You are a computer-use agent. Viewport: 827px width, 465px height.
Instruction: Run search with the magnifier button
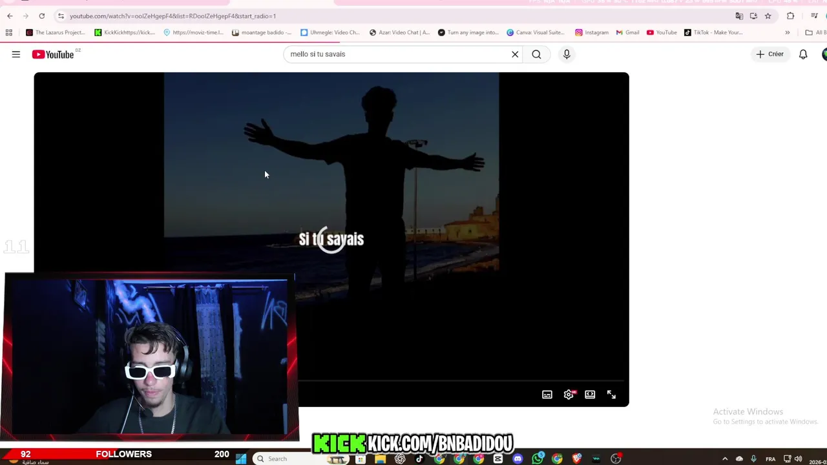(x=536, y=54)
